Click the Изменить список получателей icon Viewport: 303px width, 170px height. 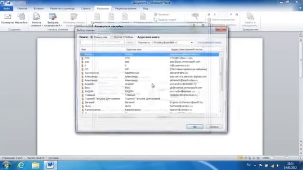tap(74, 17)
